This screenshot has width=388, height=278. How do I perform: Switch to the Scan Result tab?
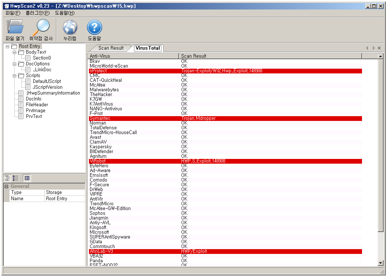111,48
